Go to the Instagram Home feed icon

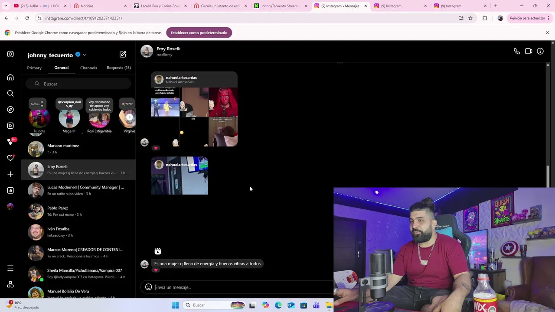pyautogui.click(x=10, y=77)
